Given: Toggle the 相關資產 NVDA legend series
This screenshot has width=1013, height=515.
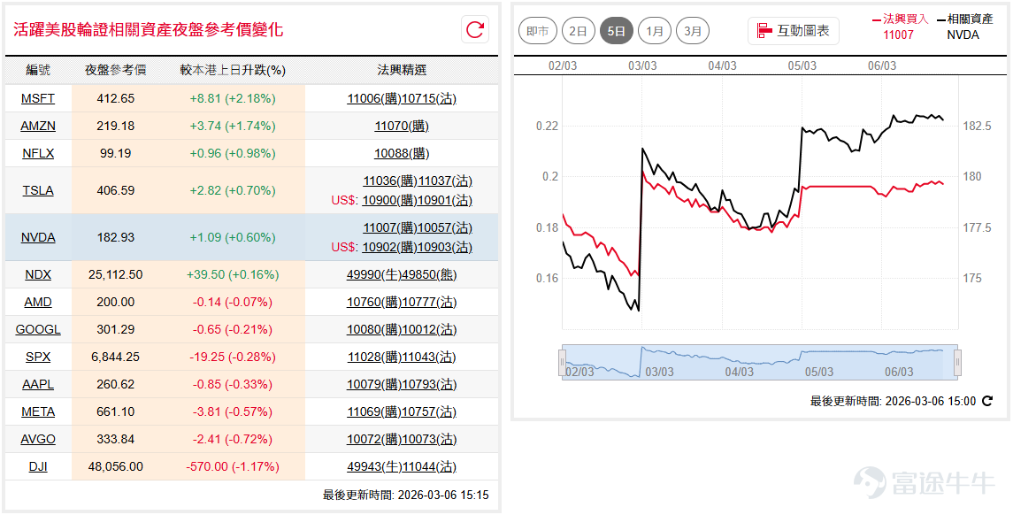Looking at the screenshot, I should click(x=964, y=27).
